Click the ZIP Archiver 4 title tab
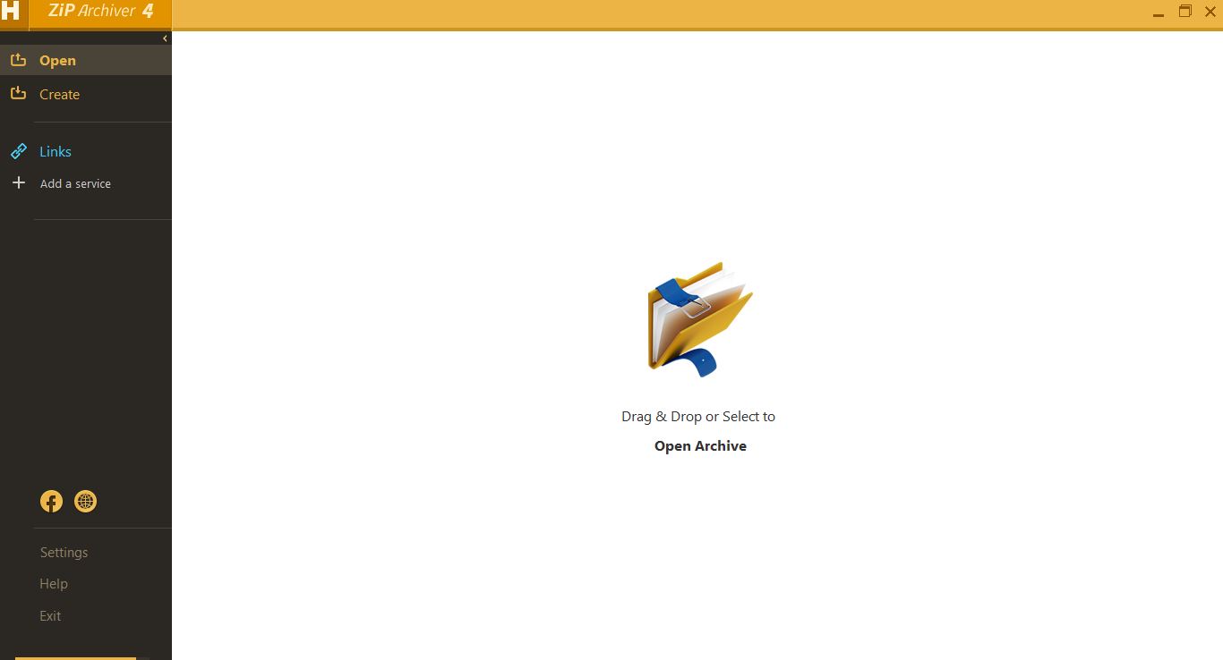The width and height of the screenshot is (1223, 660). point(100,13)
